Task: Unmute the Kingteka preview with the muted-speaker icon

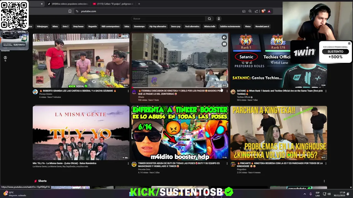Action: point(224,37)
